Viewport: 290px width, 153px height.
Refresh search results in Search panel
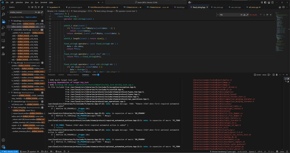(x=29, y=7)
